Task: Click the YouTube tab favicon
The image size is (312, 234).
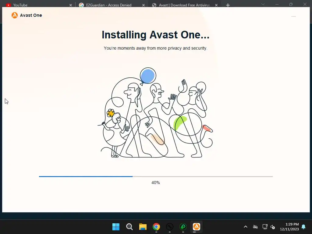Action: pos(8,5)
